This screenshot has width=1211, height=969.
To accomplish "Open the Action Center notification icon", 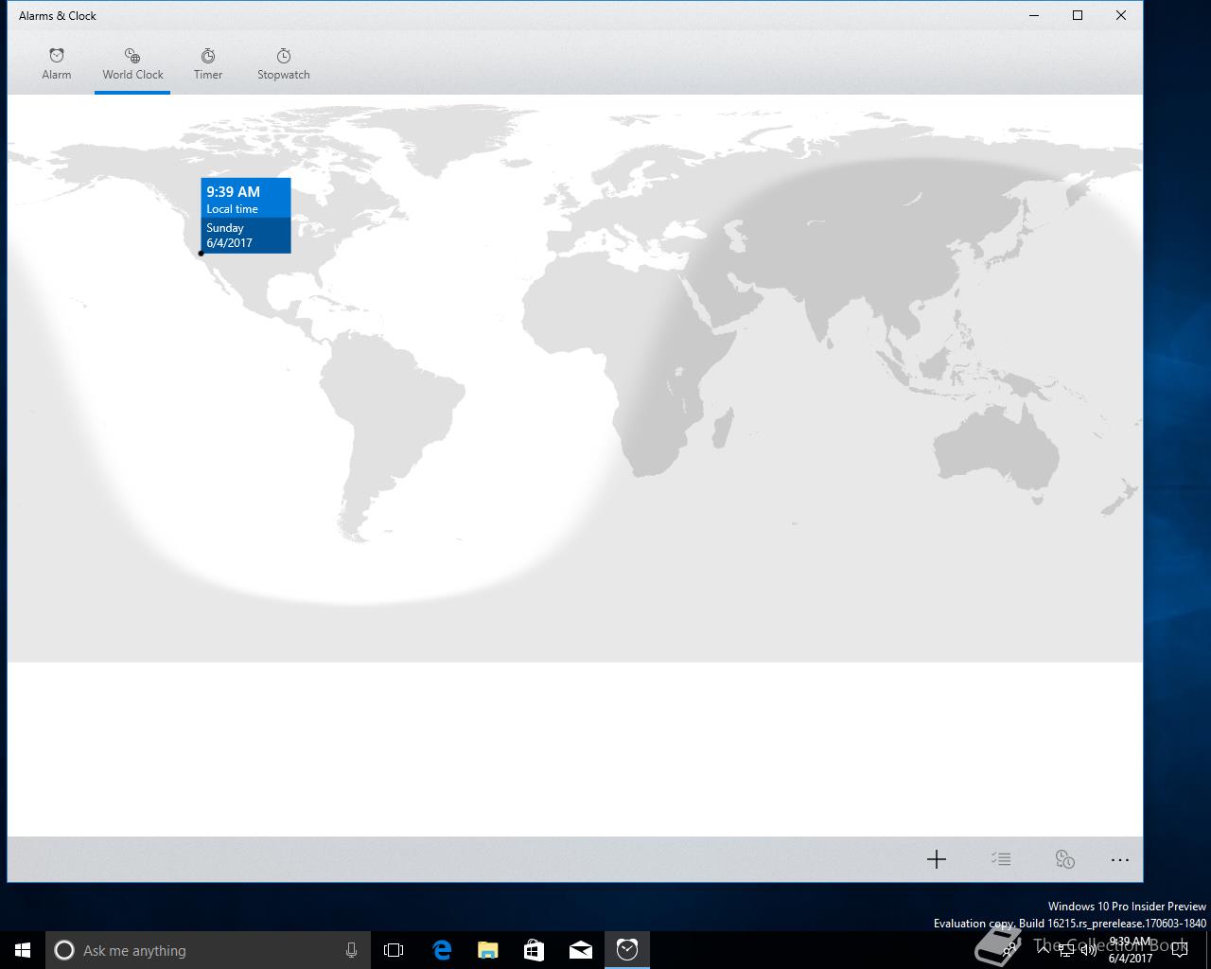I will (1179, 950).
